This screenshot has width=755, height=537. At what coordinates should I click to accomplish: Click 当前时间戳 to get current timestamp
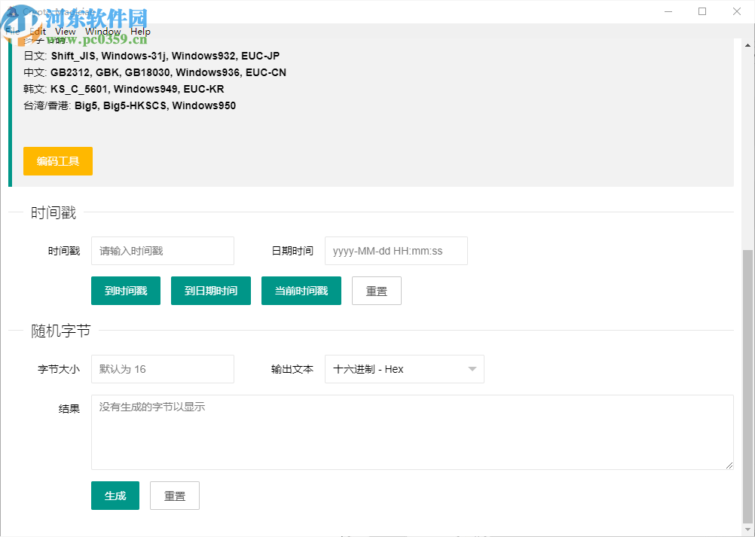(301, 290)
